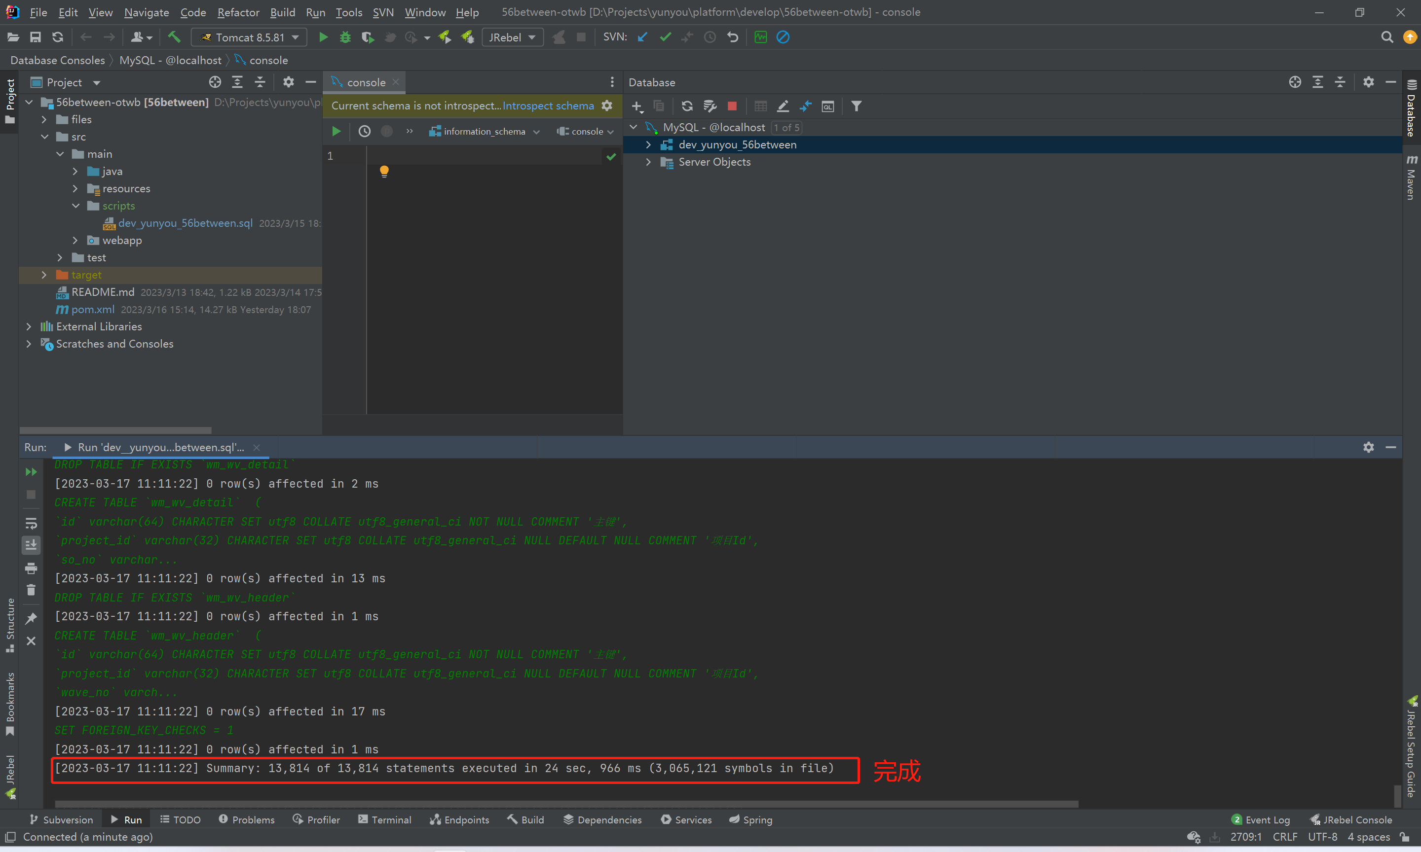This screenshot has width=1421, height=852.
Task: Open Search Everywhere magnifier
Action: click(1387, 37)
